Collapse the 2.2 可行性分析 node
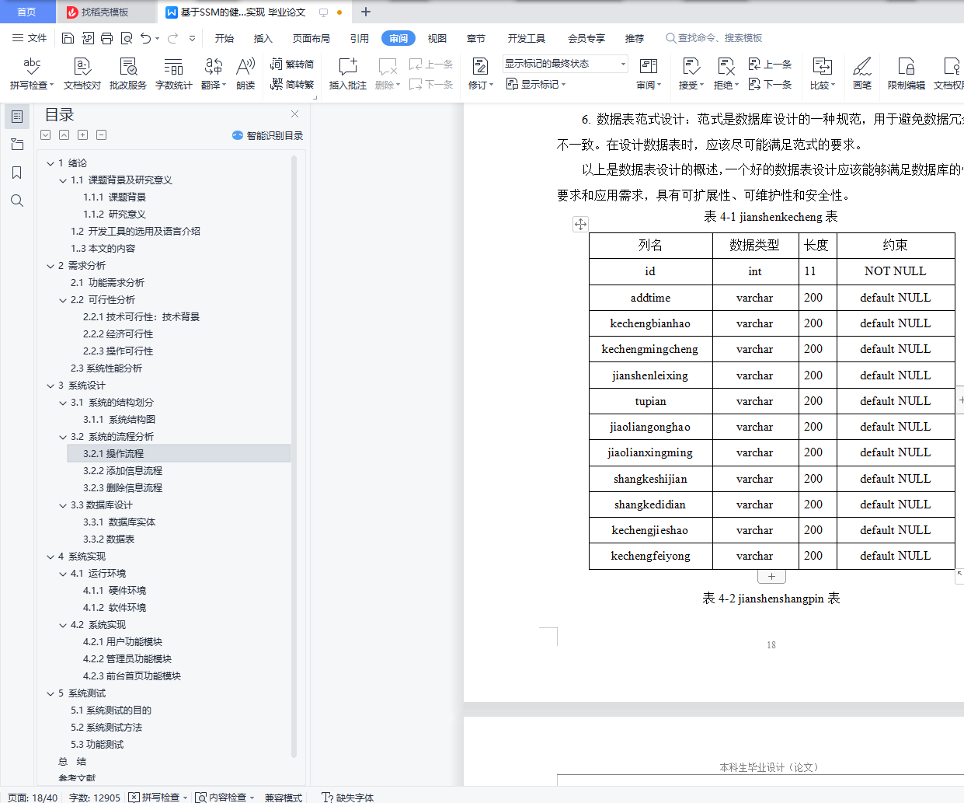Screen dimensions: 964x803 tap(63, 300)
